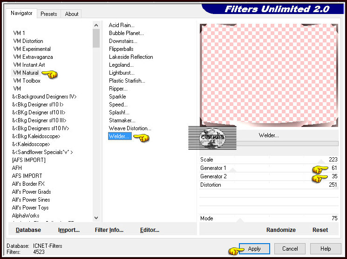Choose the Lightburst... filter
The width and height of the screenshot is (347, 259).
122,73
